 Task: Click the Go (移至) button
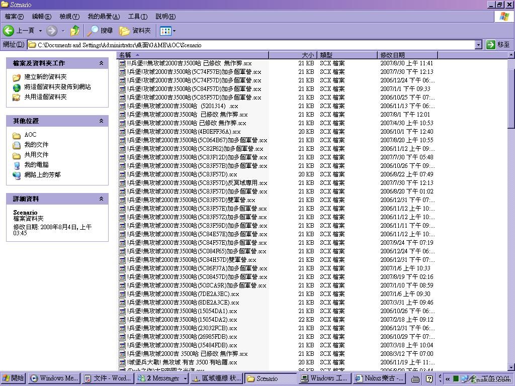click(x=498, y=45)
